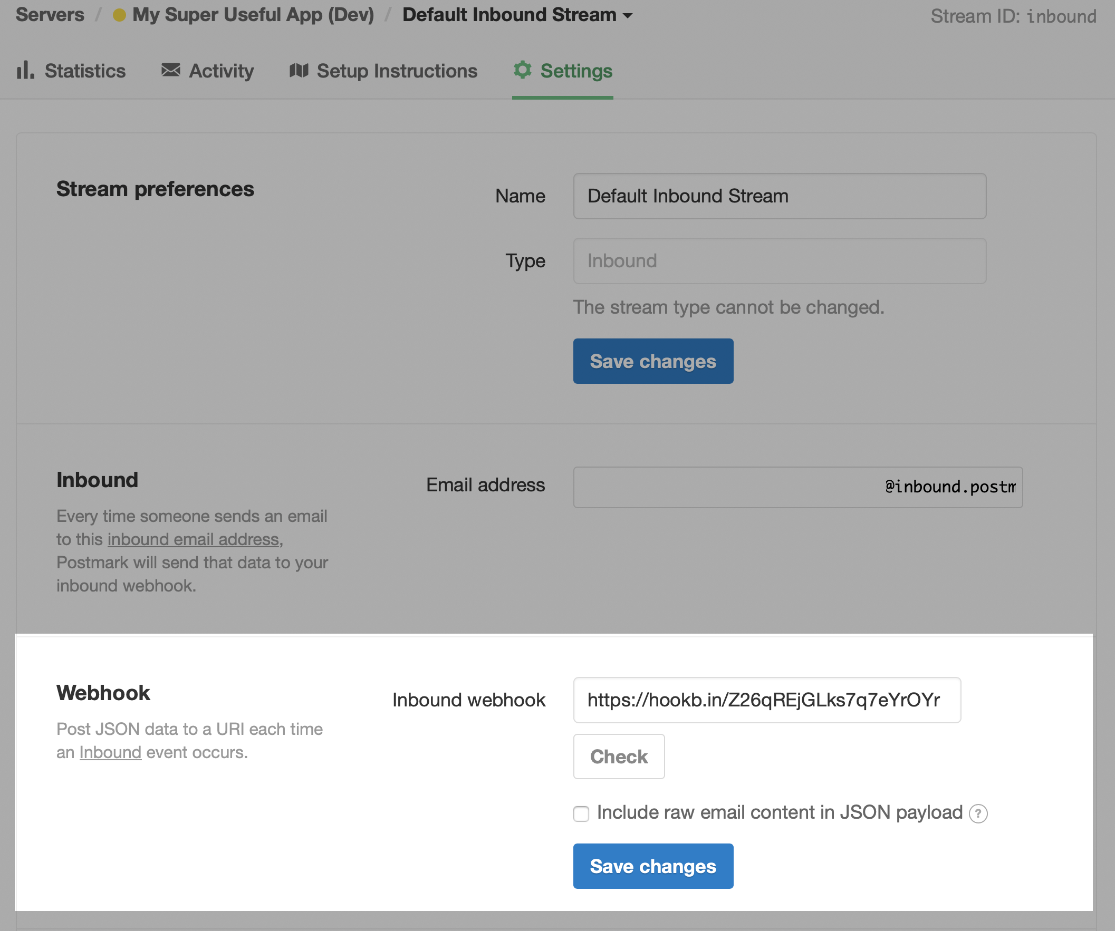The image size is (1115, 931).
Task: Click the Statistics bar chart icon
Action: tap(25, 71)
